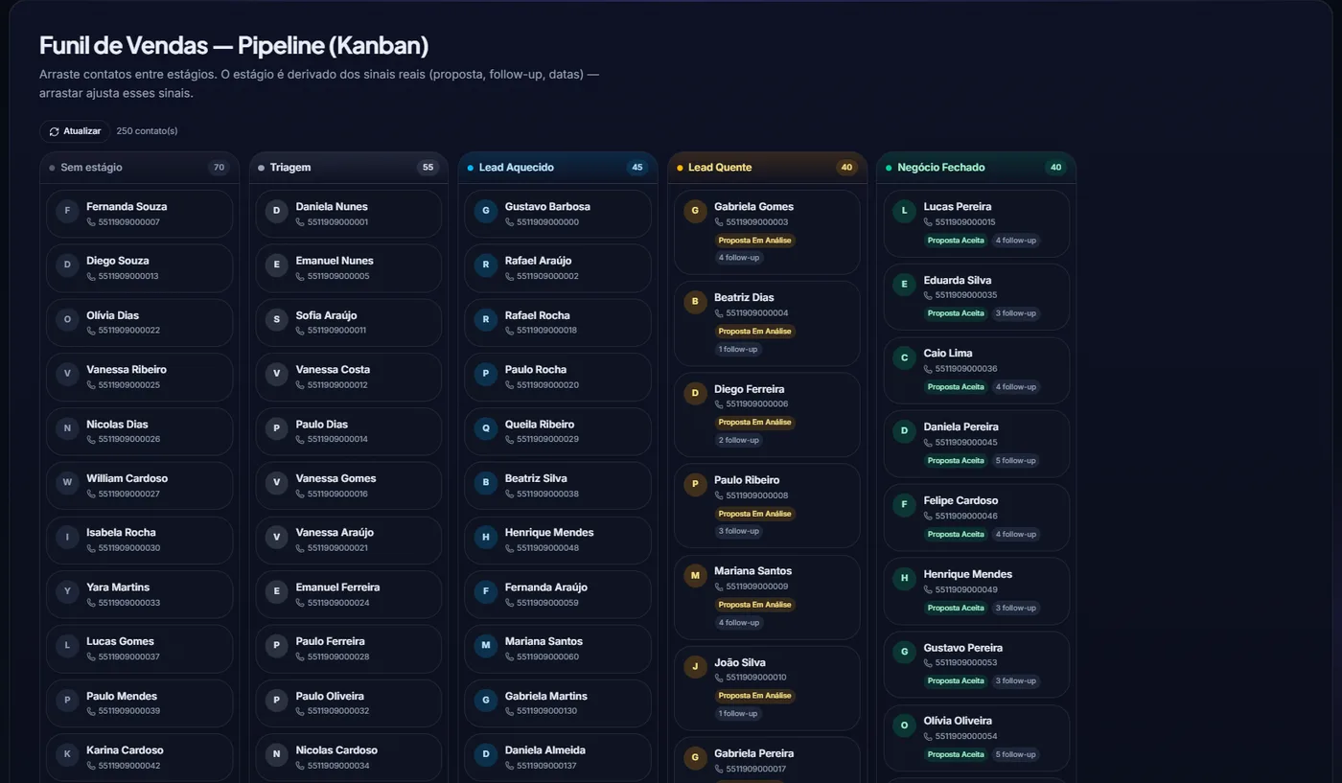1342x783 pixels.
Task: Click the J avatar on João Silva's card
Action: pos(695,667)
